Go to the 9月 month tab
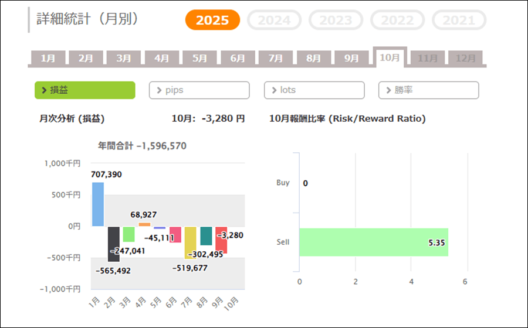The image size is (528, 328). pyautogui.click(x=351, y=59)
